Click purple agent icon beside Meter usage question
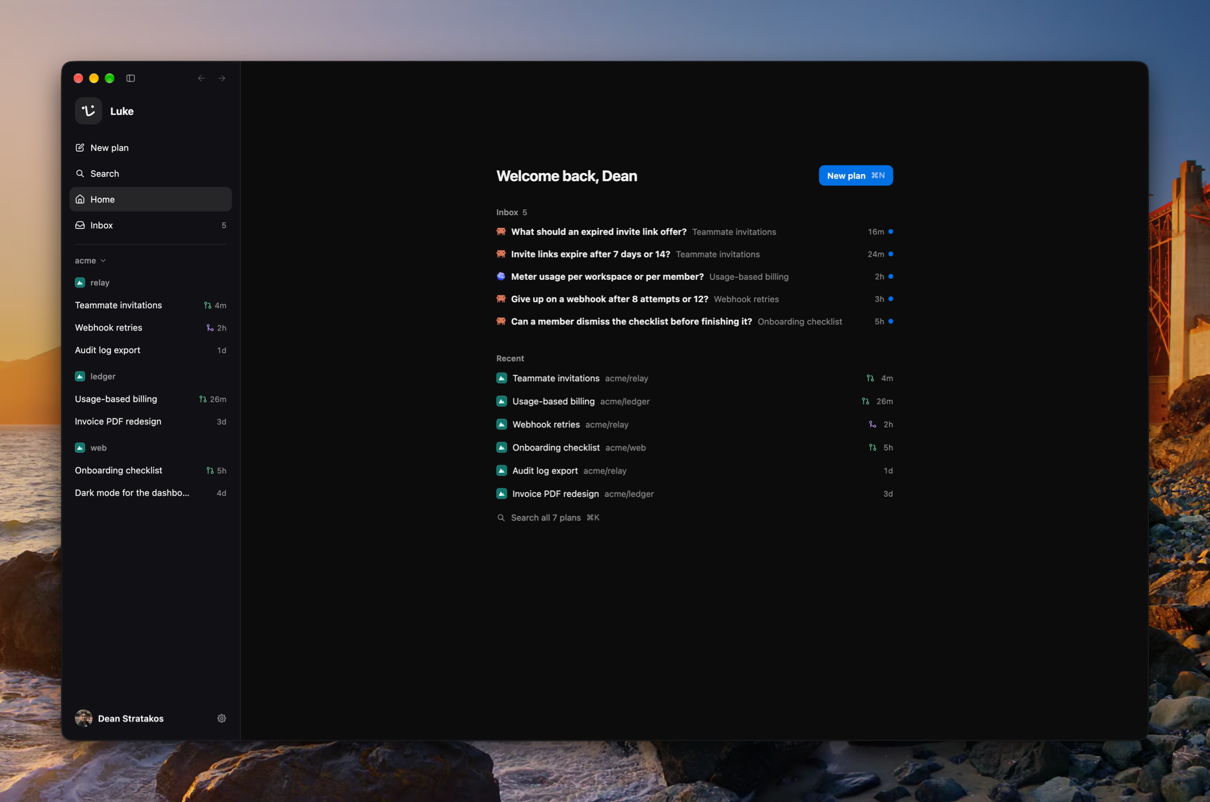The height and width of the screenshot is (802, 1210). (501, 277)
